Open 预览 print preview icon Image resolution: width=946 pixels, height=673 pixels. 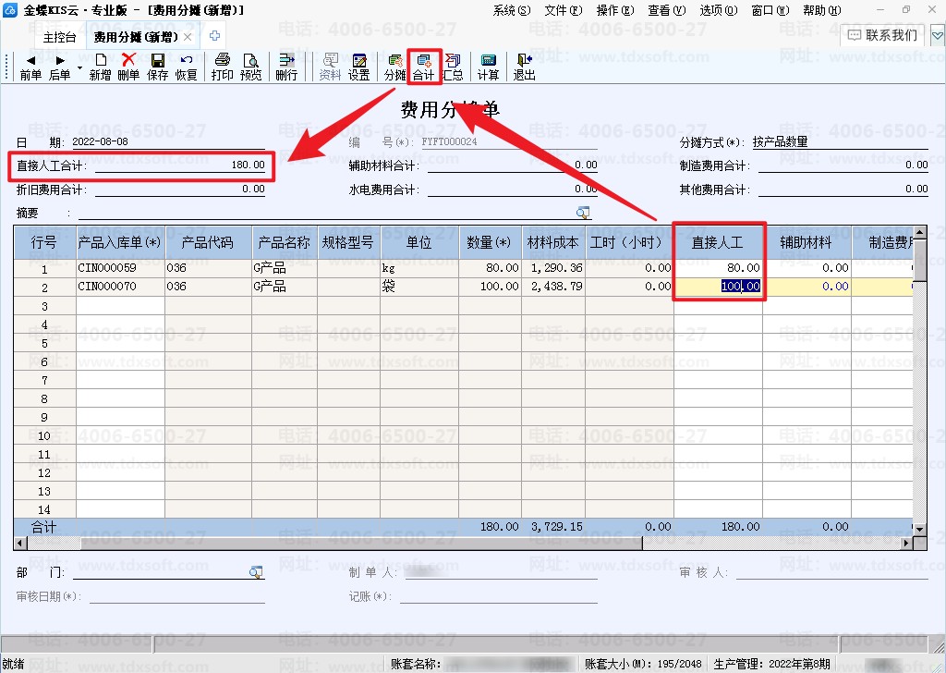coord(251,60)
